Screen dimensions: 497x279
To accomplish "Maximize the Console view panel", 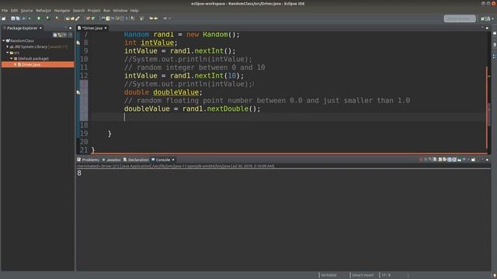I will coord(487,160).
